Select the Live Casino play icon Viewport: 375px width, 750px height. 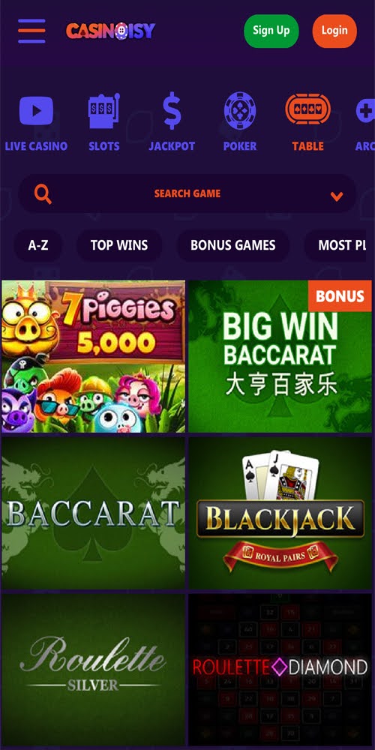pyautogui.click(x=36, y=110)
